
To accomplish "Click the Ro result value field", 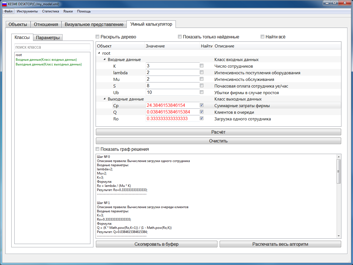I will tap(173, 118).
